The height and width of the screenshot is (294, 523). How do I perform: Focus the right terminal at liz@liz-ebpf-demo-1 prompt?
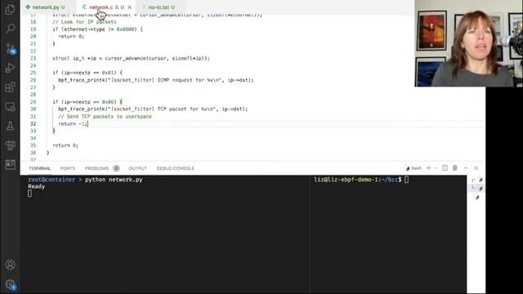tap(388, 234)
